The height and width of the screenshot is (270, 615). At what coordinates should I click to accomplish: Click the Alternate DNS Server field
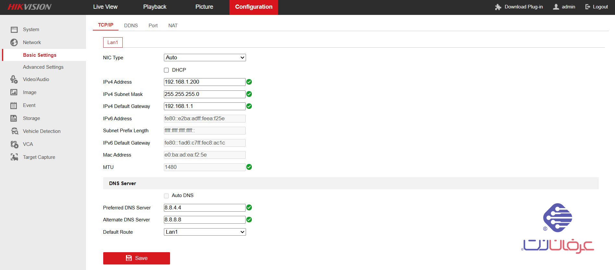205,220
